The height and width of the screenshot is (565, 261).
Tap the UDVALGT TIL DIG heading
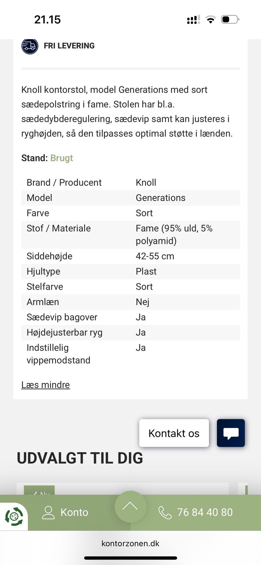(x=80, y=458)
